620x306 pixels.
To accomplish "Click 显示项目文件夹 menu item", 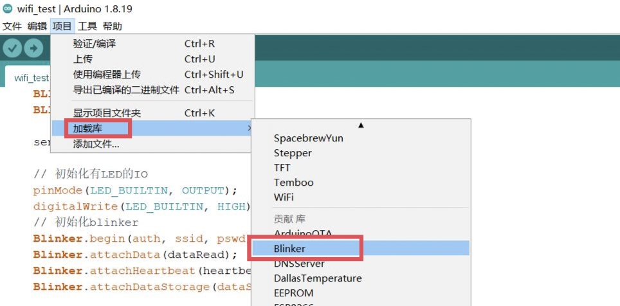I will coord(107,113).
